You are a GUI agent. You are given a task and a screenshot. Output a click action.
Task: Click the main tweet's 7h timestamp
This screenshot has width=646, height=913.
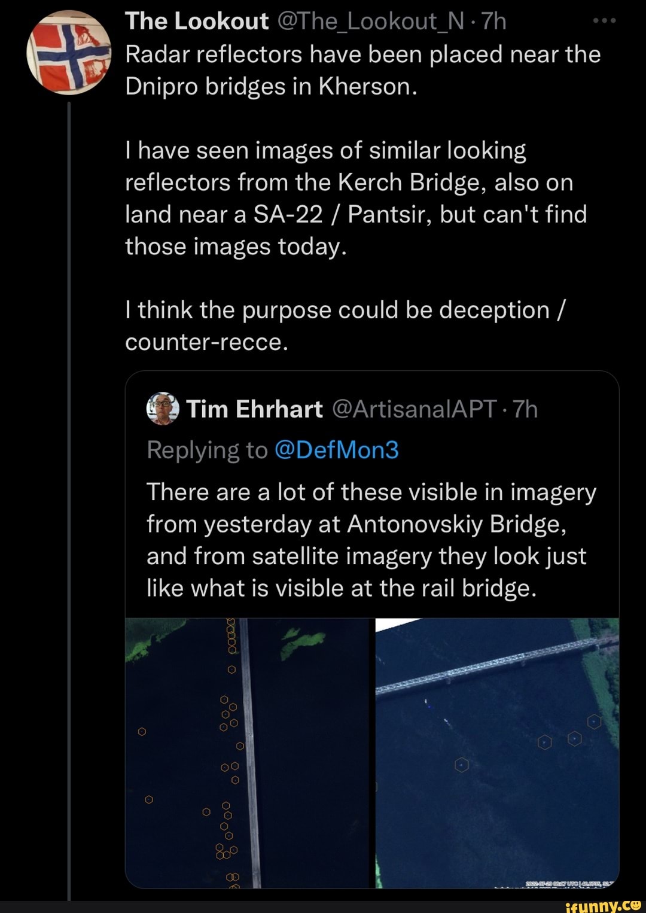click(x=494, y=22)
